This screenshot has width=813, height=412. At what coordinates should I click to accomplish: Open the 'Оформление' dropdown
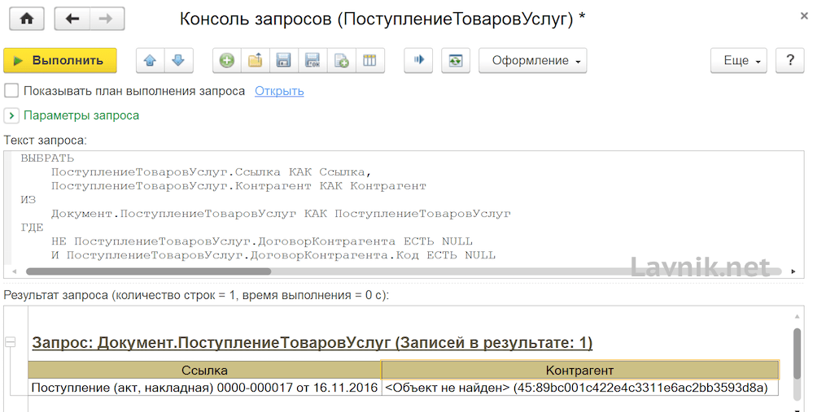pos(532,60)
